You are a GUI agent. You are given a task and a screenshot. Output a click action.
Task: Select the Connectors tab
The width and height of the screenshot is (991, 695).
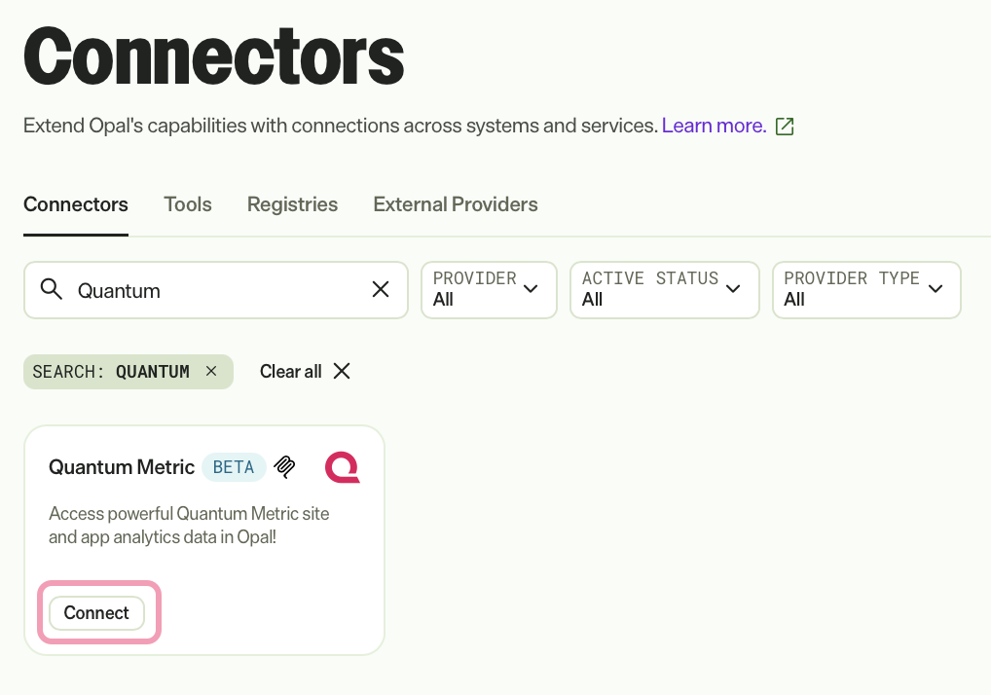[76, 204]
